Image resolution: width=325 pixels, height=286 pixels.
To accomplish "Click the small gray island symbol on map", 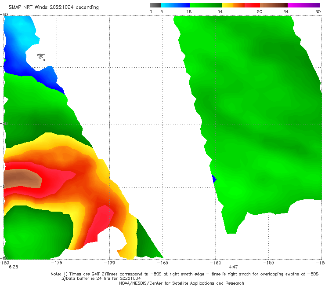I will point(41,57).
